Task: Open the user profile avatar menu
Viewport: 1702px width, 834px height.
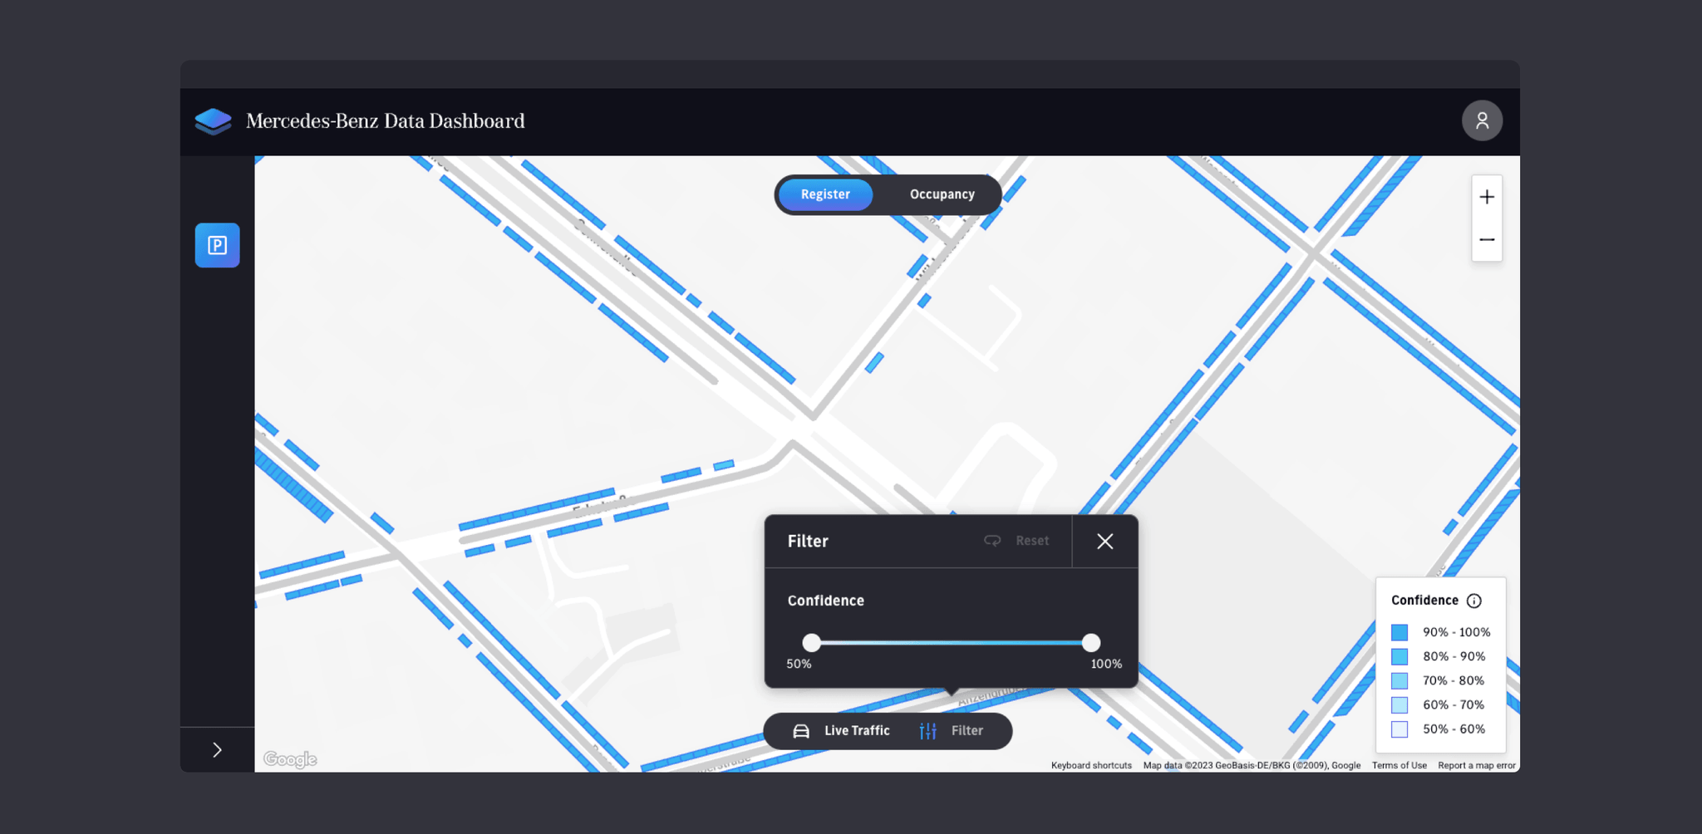Action: (1482, 121)
